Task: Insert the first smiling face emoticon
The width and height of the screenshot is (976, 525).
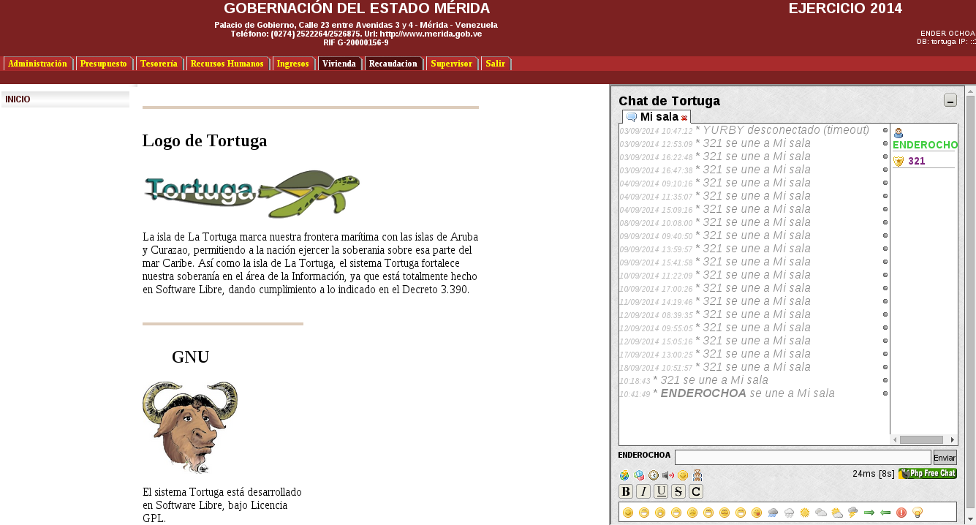Action: [628, 513]
